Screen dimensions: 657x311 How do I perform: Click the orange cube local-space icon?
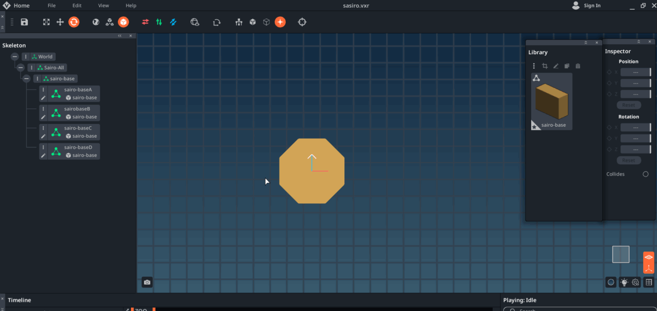(x=123, y=22)
